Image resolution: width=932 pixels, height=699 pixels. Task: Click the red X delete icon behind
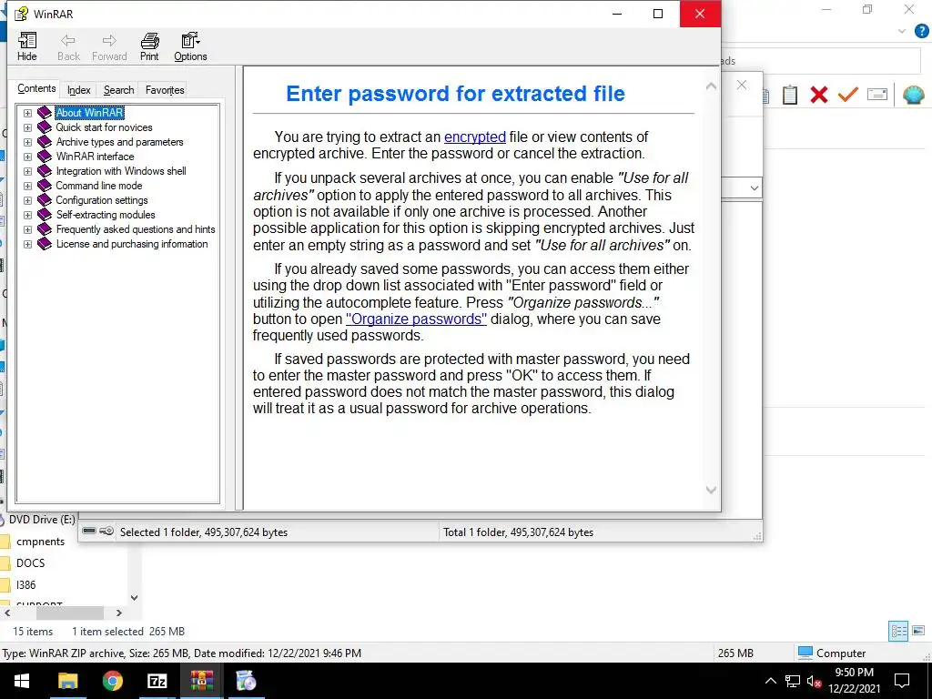coord(818,95)
